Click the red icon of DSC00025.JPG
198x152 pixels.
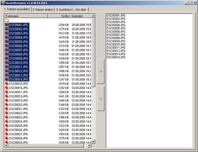7,126
